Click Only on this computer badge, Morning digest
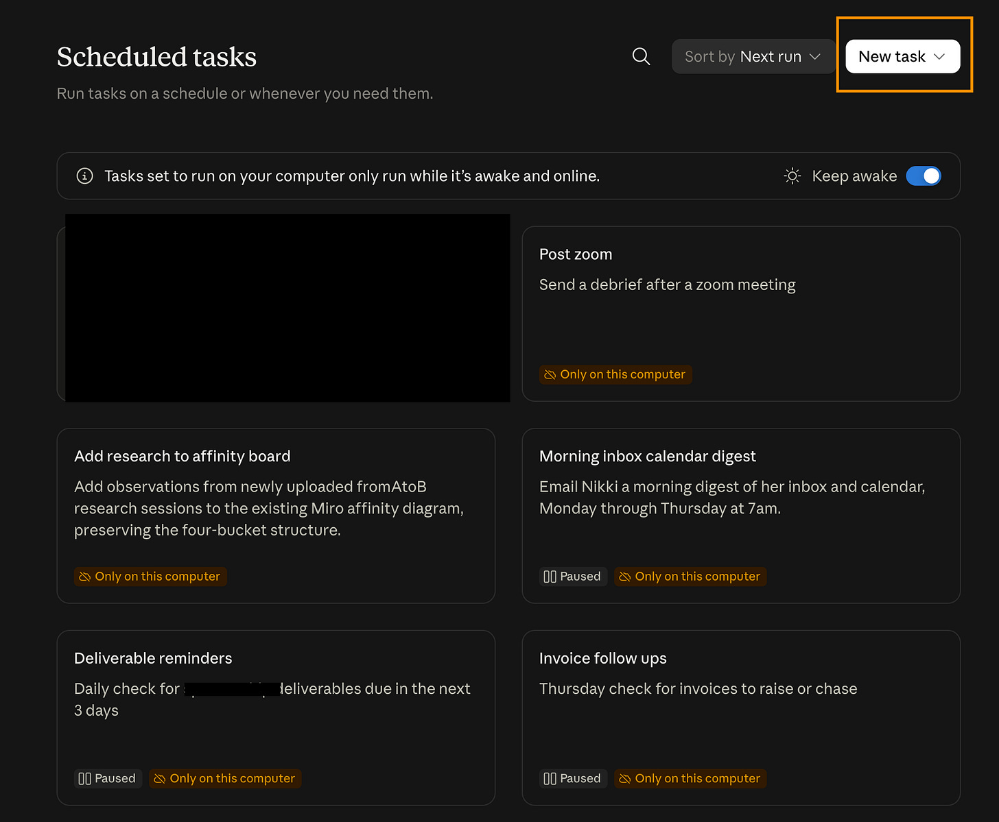This screenshot has height=822, width=999. coord(690,577)
